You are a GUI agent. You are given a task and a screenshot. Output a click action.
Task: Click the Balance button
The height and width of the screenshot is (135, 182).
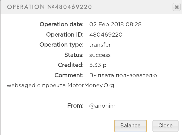click(x=130, y=126)
